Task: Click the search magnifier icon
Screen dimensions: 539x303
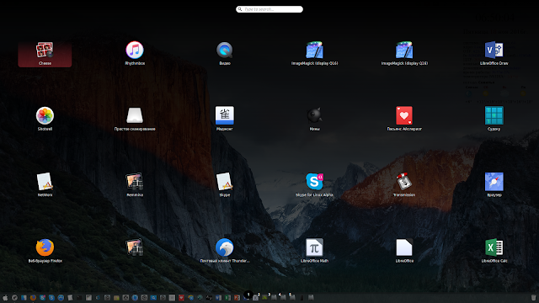Action: (240, 9)
